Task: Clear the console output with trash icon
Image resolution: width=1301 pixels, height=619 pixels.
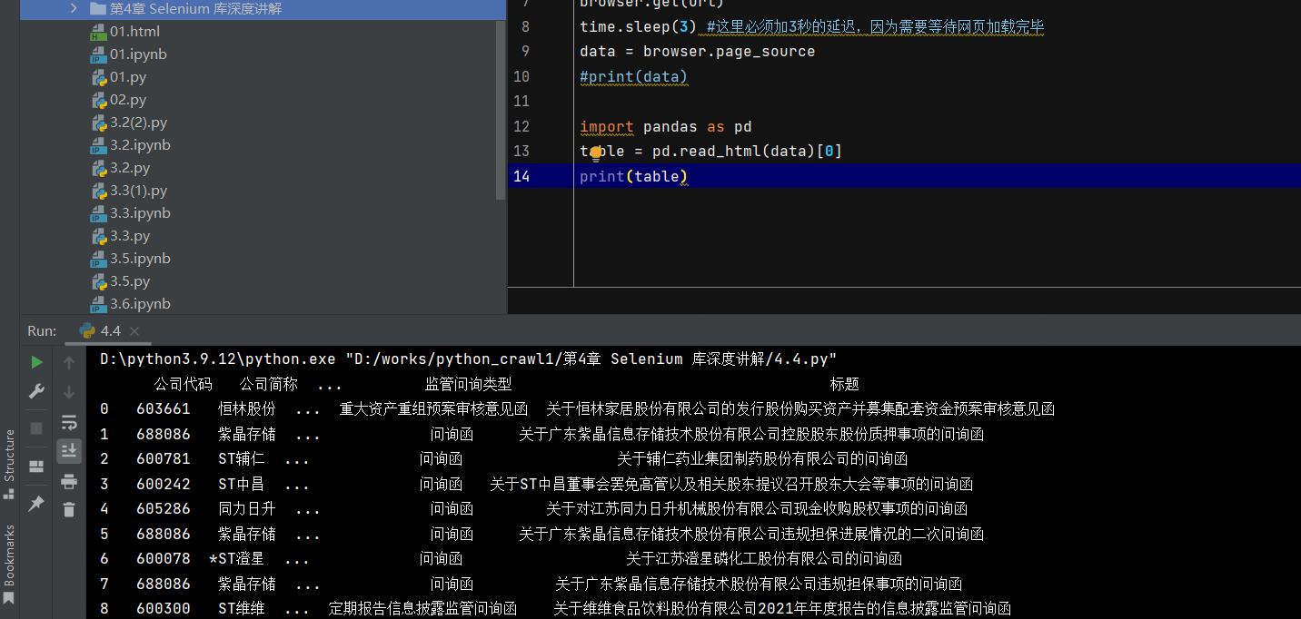Action: [x=69, y=508]
